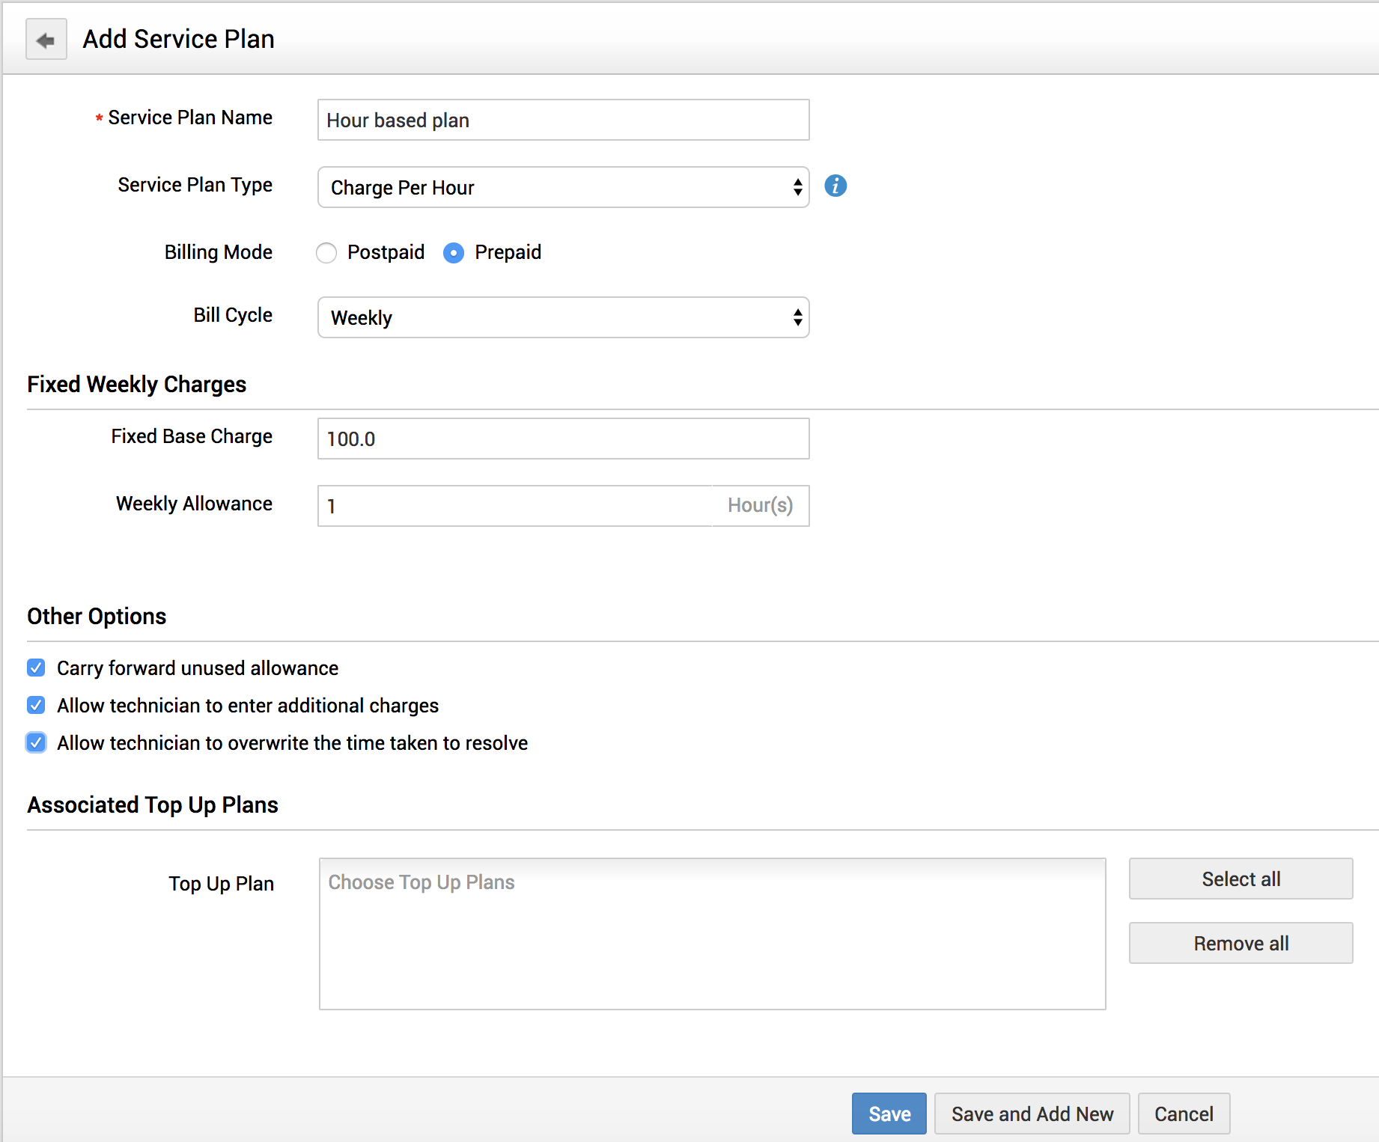Click the Prepaid label text
The width and height of the screenshot is (1379, 1142).
(508, 252)
